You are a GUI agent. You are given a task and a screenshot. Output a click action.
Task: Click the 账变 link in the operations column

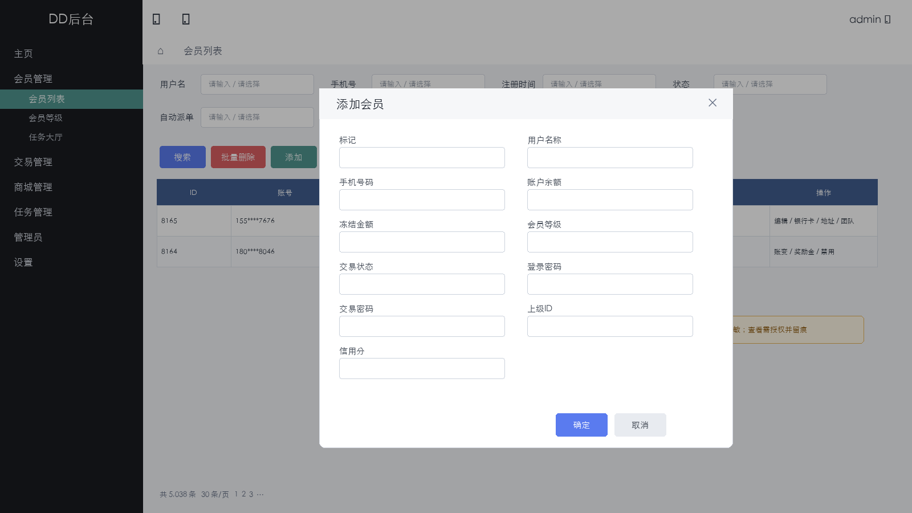781,252
